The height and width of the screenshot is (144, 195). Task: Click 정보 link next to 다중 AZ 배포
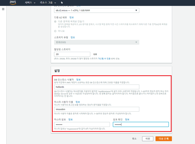coord(72,17)
